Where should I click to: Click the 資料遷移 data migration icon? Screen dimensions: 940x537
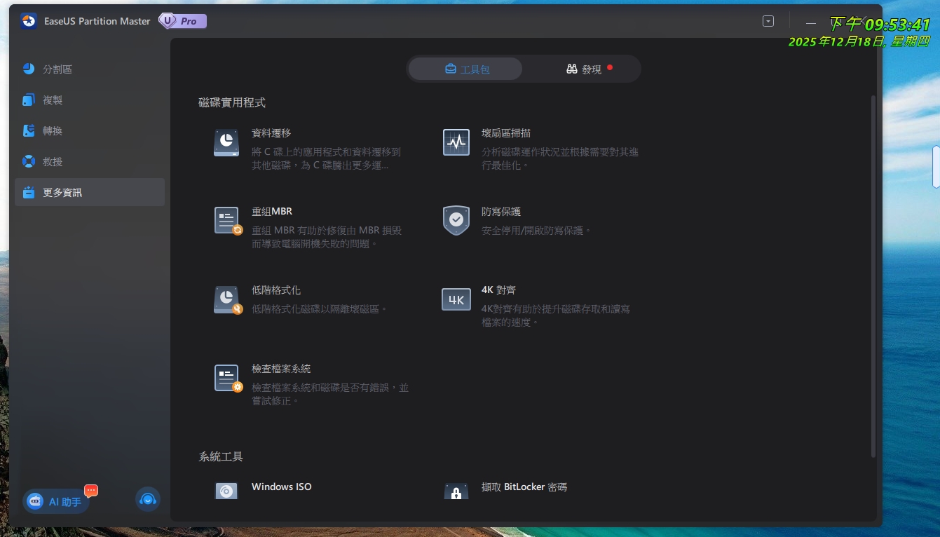coord(226,142)
